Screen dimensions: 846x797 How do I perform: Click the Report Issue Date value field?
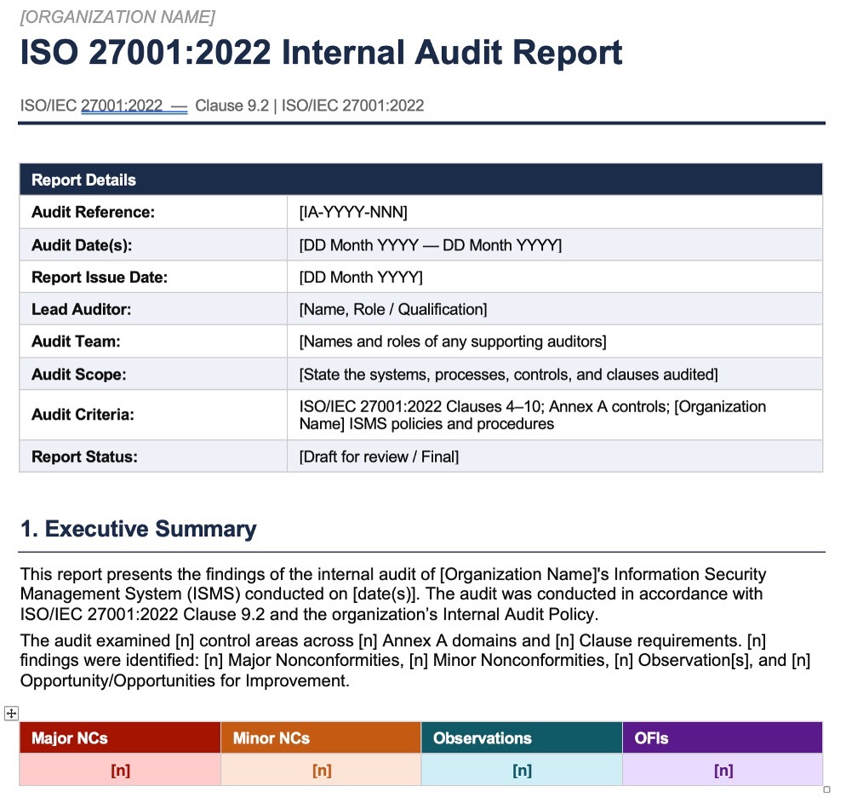tap(555, 278)
